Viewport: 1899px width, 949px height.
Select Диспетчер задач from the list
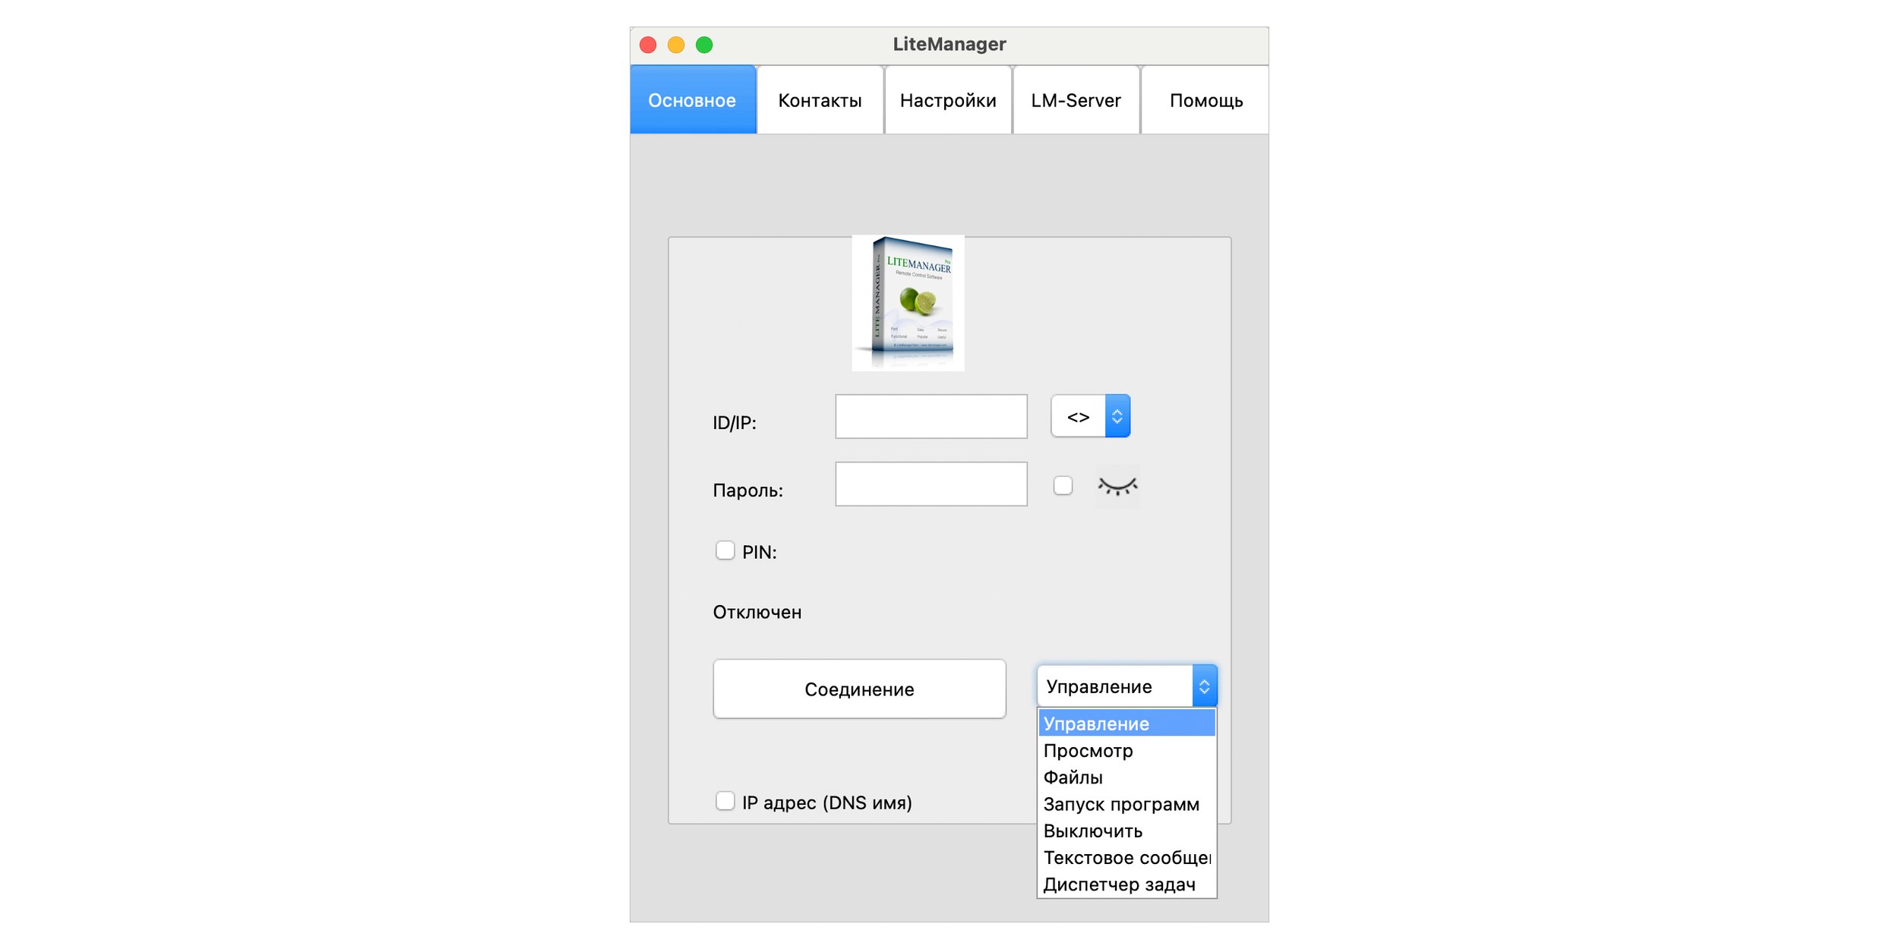click(1127, 884)
